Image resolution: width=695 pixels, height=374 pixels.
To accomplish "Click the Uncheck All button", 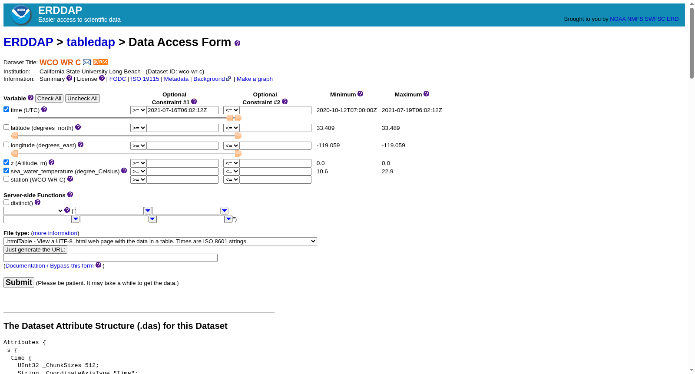I will (83, 99).
